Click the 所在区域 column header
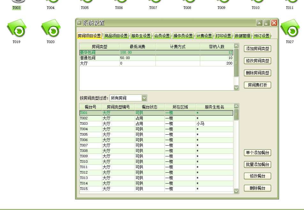The width and height of the screenshot is (304, 210). tap(180, 107)
